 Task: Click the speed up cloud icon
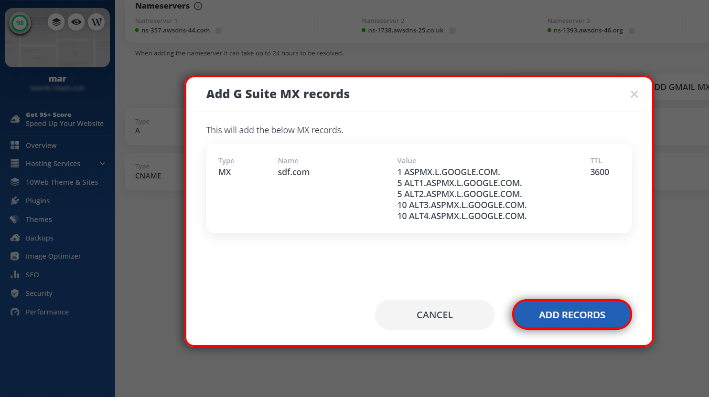(x=15, y=119)
